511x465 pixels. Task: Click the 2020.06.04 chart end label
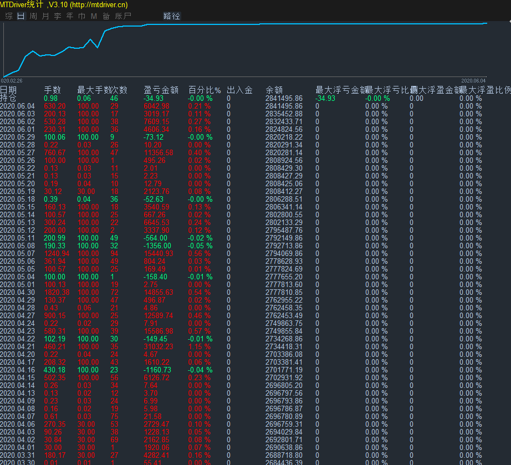[x=473, y=81]
